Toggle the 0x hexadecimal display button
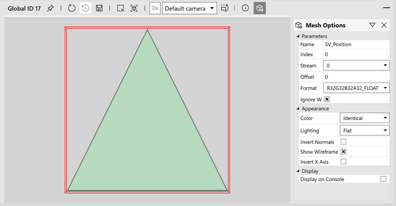This screenshot has height=206, width=396. tap(155, 8)
